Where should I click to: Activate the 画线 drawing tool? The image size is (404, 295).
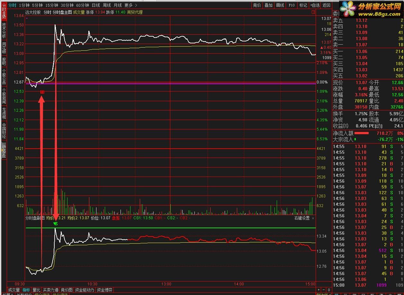(280, 5)
